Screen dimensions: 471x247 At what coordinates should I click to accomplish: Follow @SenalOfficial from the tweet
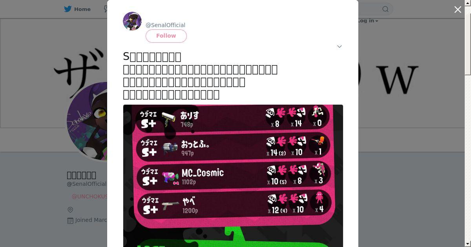click(x=166, y=36)
